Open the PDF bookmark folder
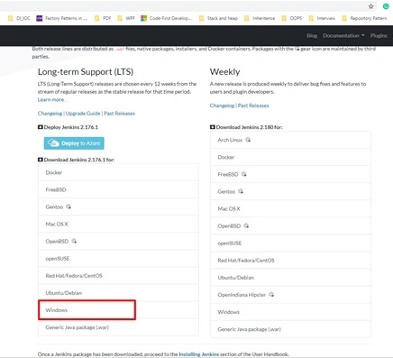 (103, 18)
